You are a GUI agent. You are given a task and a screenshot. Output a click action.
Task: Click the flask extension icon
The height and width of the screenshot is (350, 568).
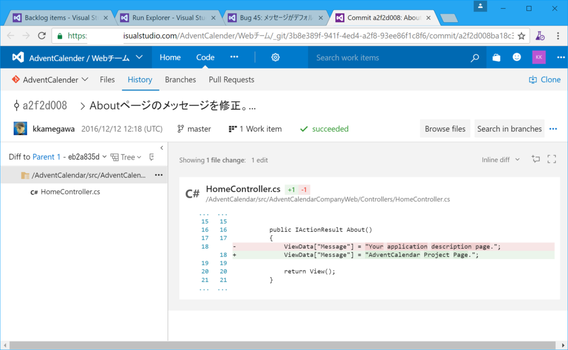540,35
